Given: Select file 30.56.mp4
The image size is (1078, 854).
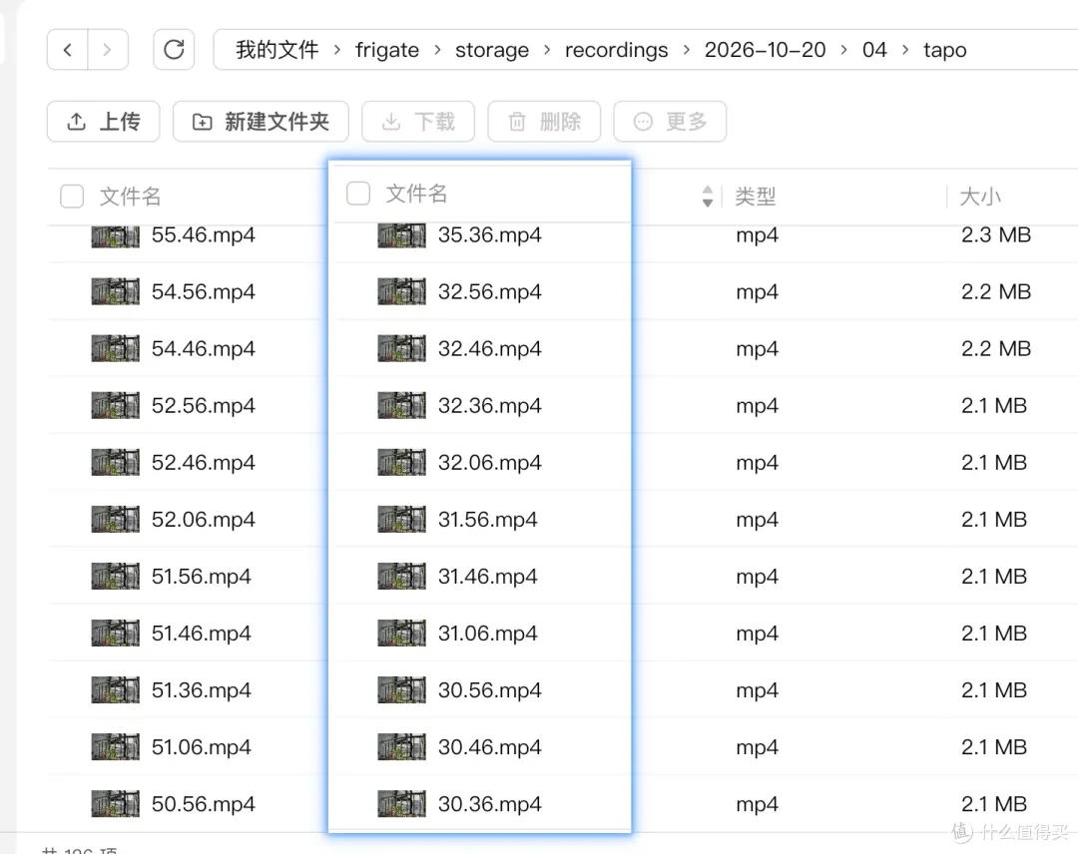Looking at the screenshot, I should pos(489,690).
